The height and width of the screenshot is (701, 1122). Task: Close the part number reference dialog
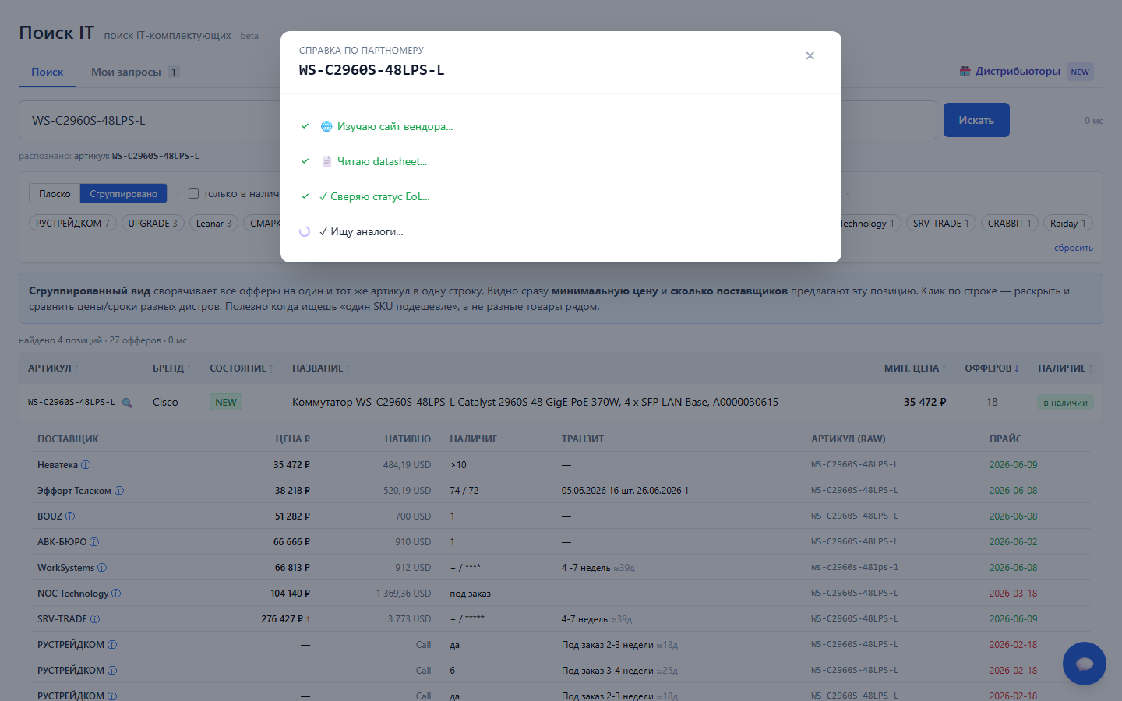pos(810,55)
